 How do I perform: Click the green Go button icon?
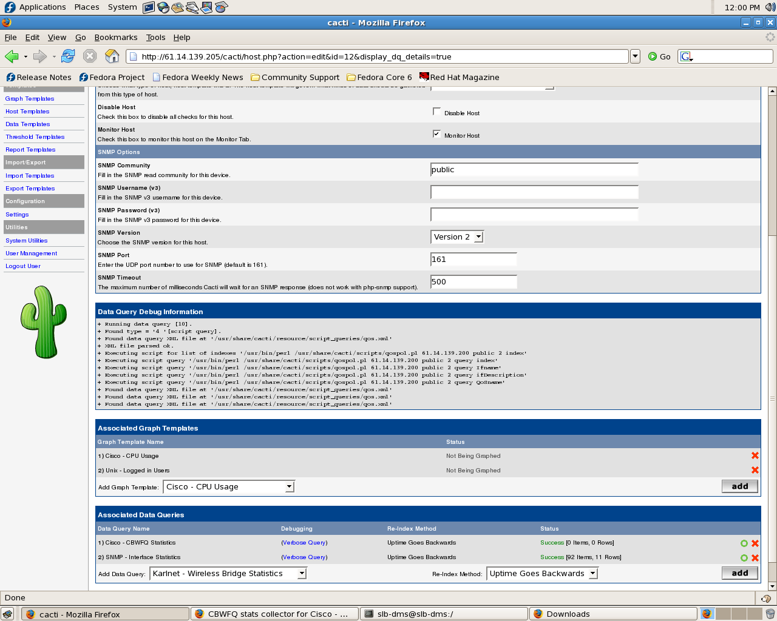pos(653,56)
